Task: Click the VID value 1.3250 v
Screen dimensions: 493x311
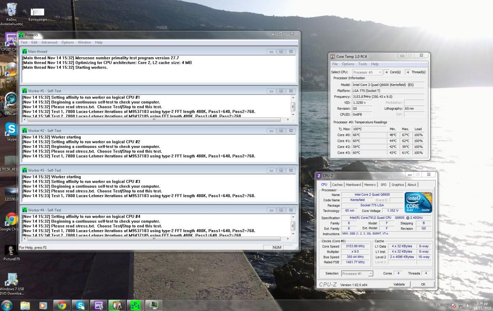Action: (x=362, y=103)
